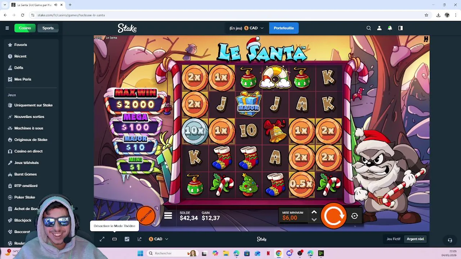461x259 pixels.
Task: Open live stats chart icon
Action: click(127, 239)
